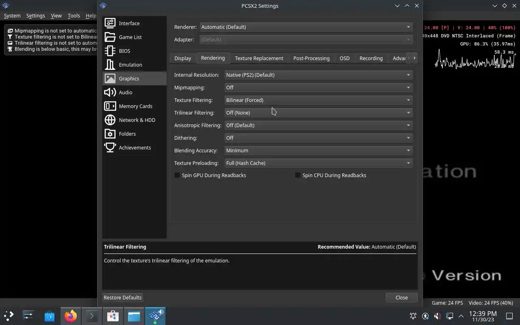Open Achievements trophy icon
This screenshot has width=520, height=325.
coord(110,147)
